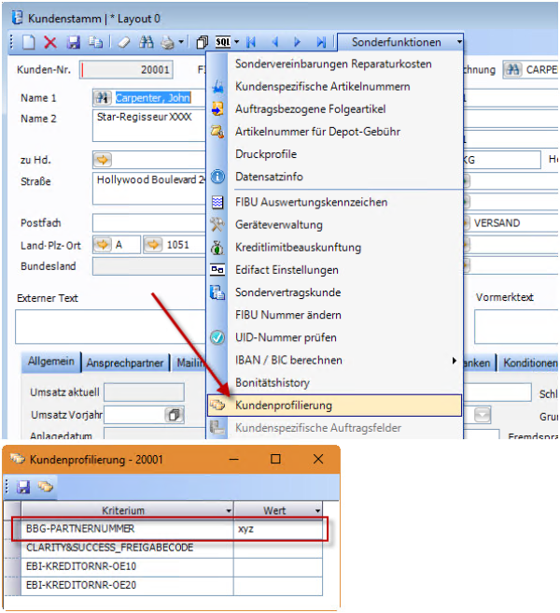Screen dimensions: 560x613
Task: Choose UID-Nummer prüfen from menu
Action: [x=286, y=337]
